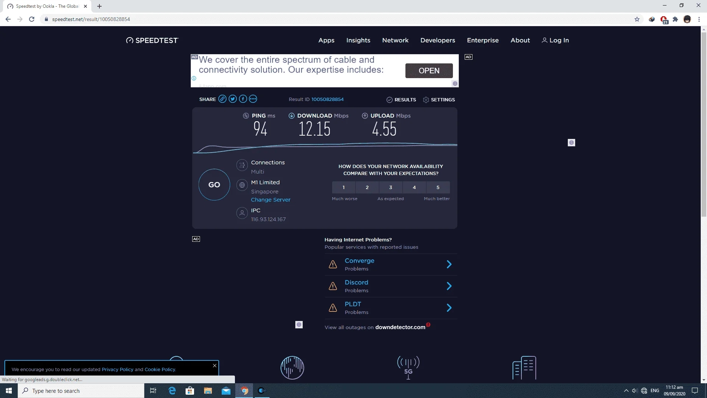The height and width of the screenshot is (398, 707).
Task: Open the PLDT outage link
Action: (353, 304)
